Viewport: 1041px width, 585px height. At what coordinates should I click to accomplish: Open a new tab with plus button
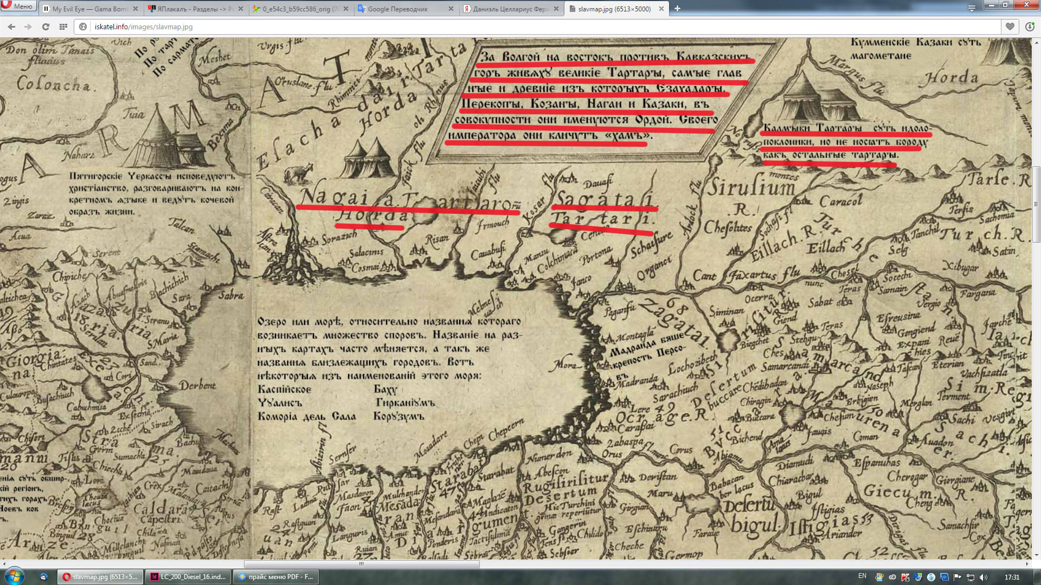point(677,9)
